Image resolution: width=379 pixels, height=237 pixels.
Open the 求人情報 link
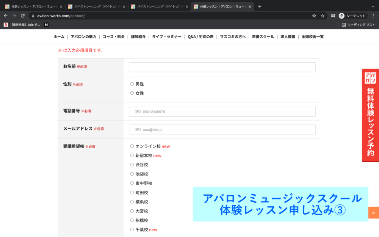coord(288,37)
